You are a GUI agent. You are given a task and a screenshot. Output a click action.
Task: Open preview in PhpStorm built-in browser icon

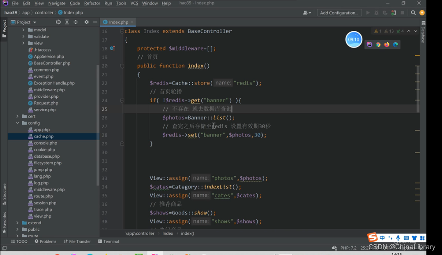tap(369, 44)
